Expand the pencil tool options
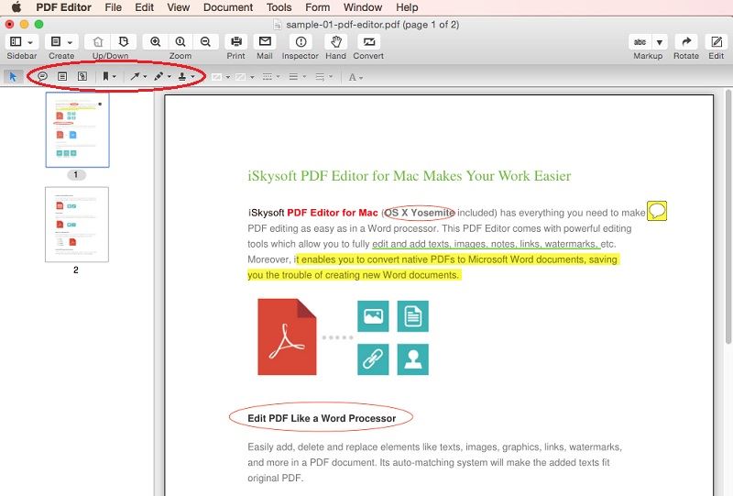The width and height of the screenshot is (733, 496). tap(170, 77)
